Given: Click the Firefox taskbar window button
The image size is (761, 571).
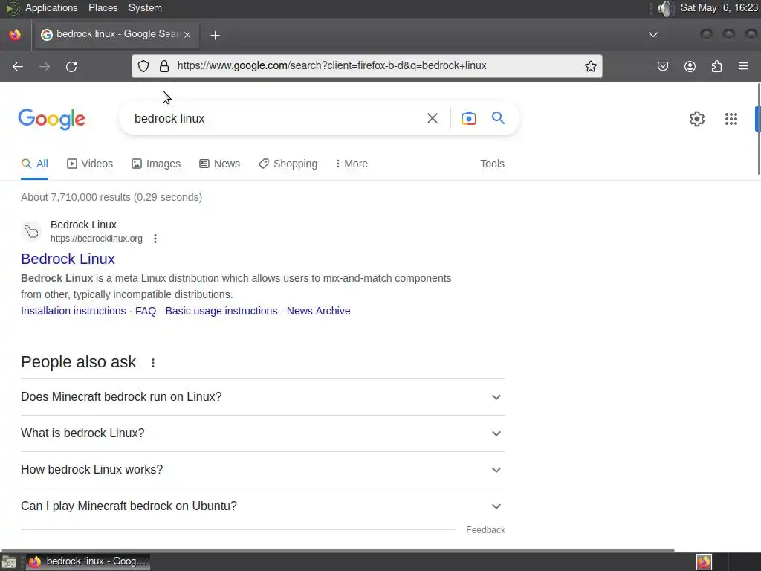Looking at the screenshot, I should pyautogui.click(x=88, y=562).
